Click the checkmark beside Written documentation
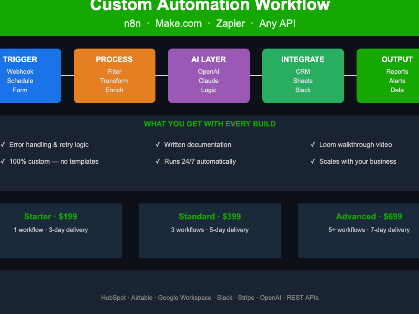419x314 pixels. pos(158,145)
